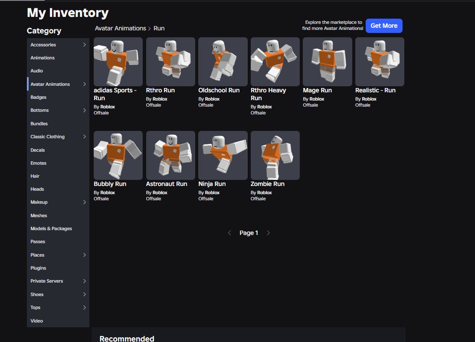Select the Passes category
The image size is (475, 342).
tap(58, 241)
